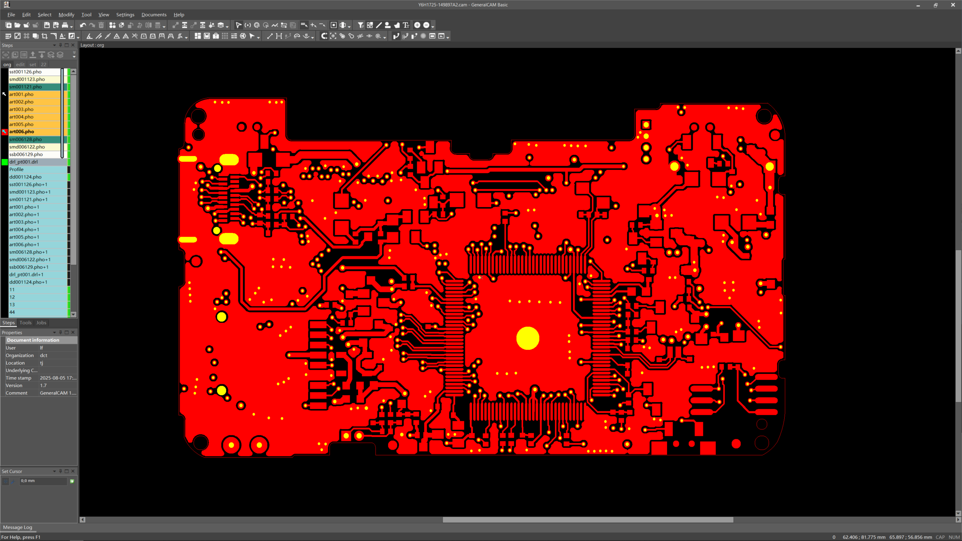Open the Modify menu
This screenshot has height=541, width=962.
(66, 15)
